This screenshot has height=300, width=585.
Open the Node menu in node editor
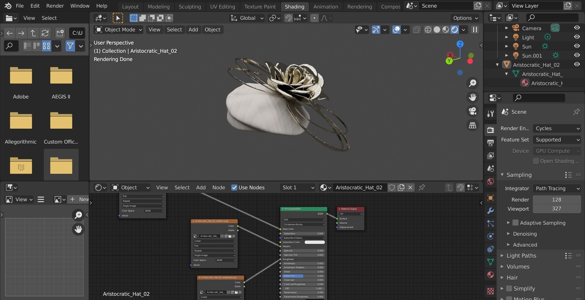click(x=219, y=187)
